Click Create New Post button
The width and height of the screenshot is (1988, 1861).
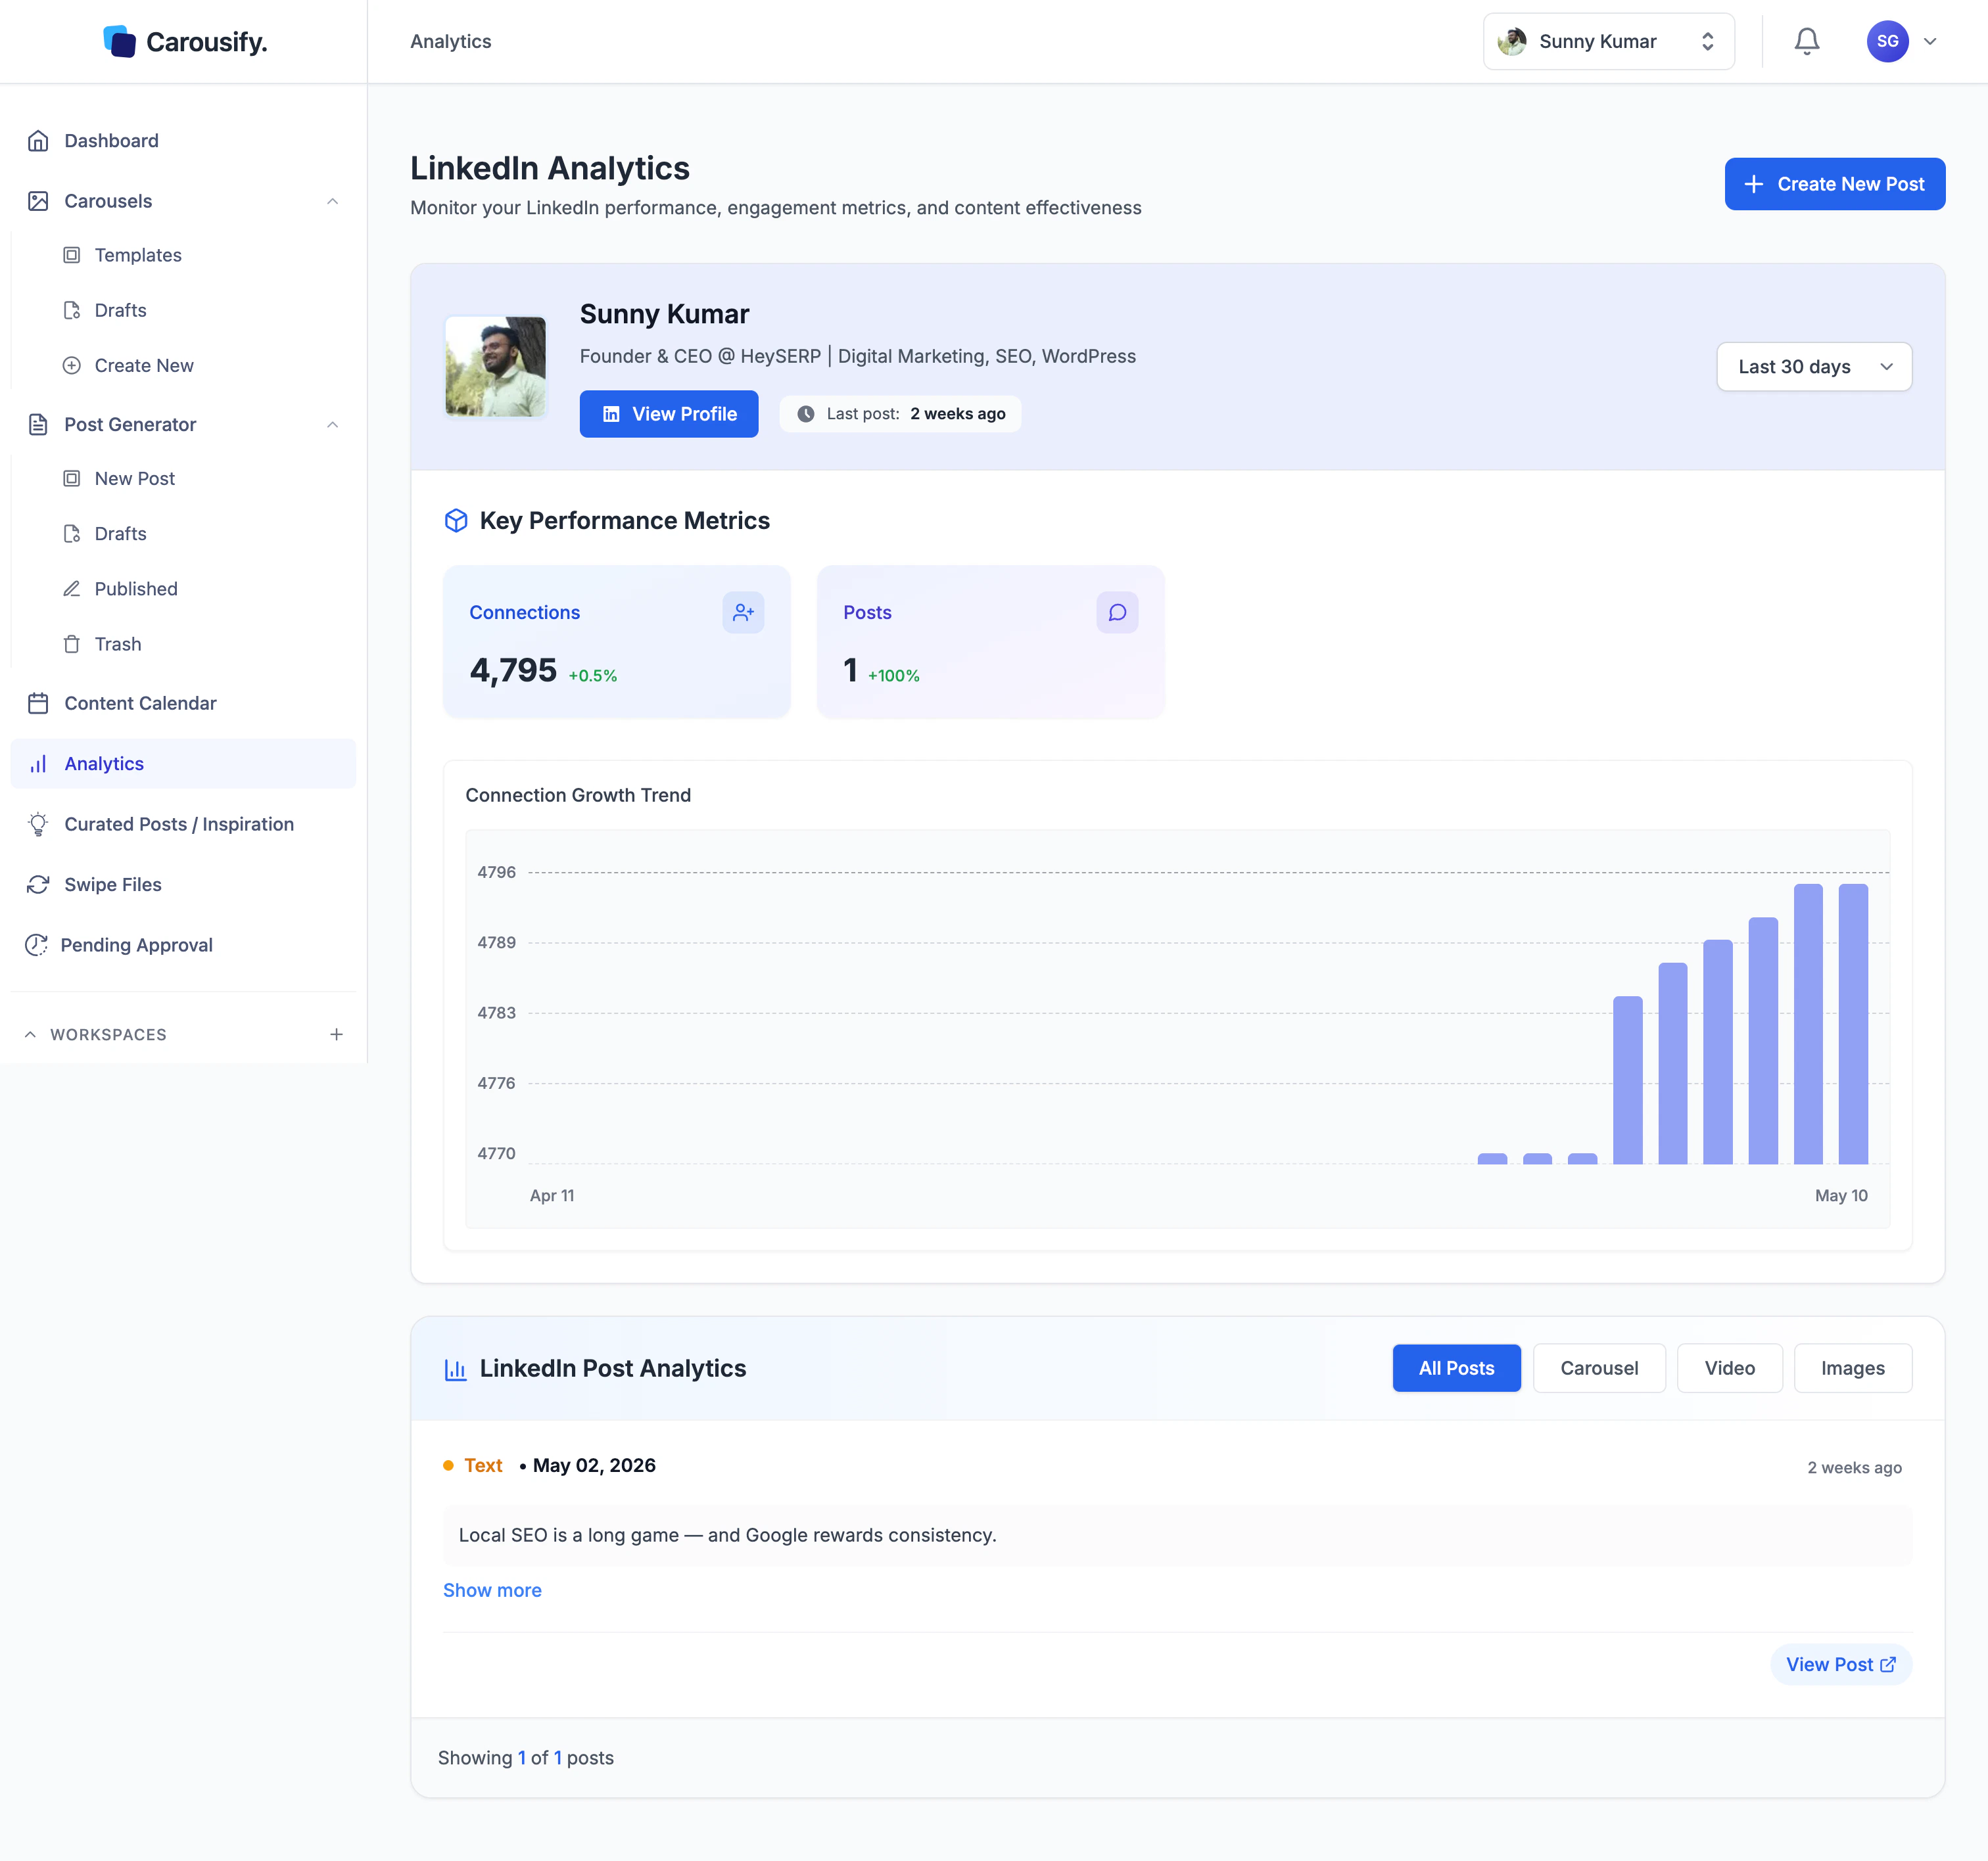[x=1834, y=184]
